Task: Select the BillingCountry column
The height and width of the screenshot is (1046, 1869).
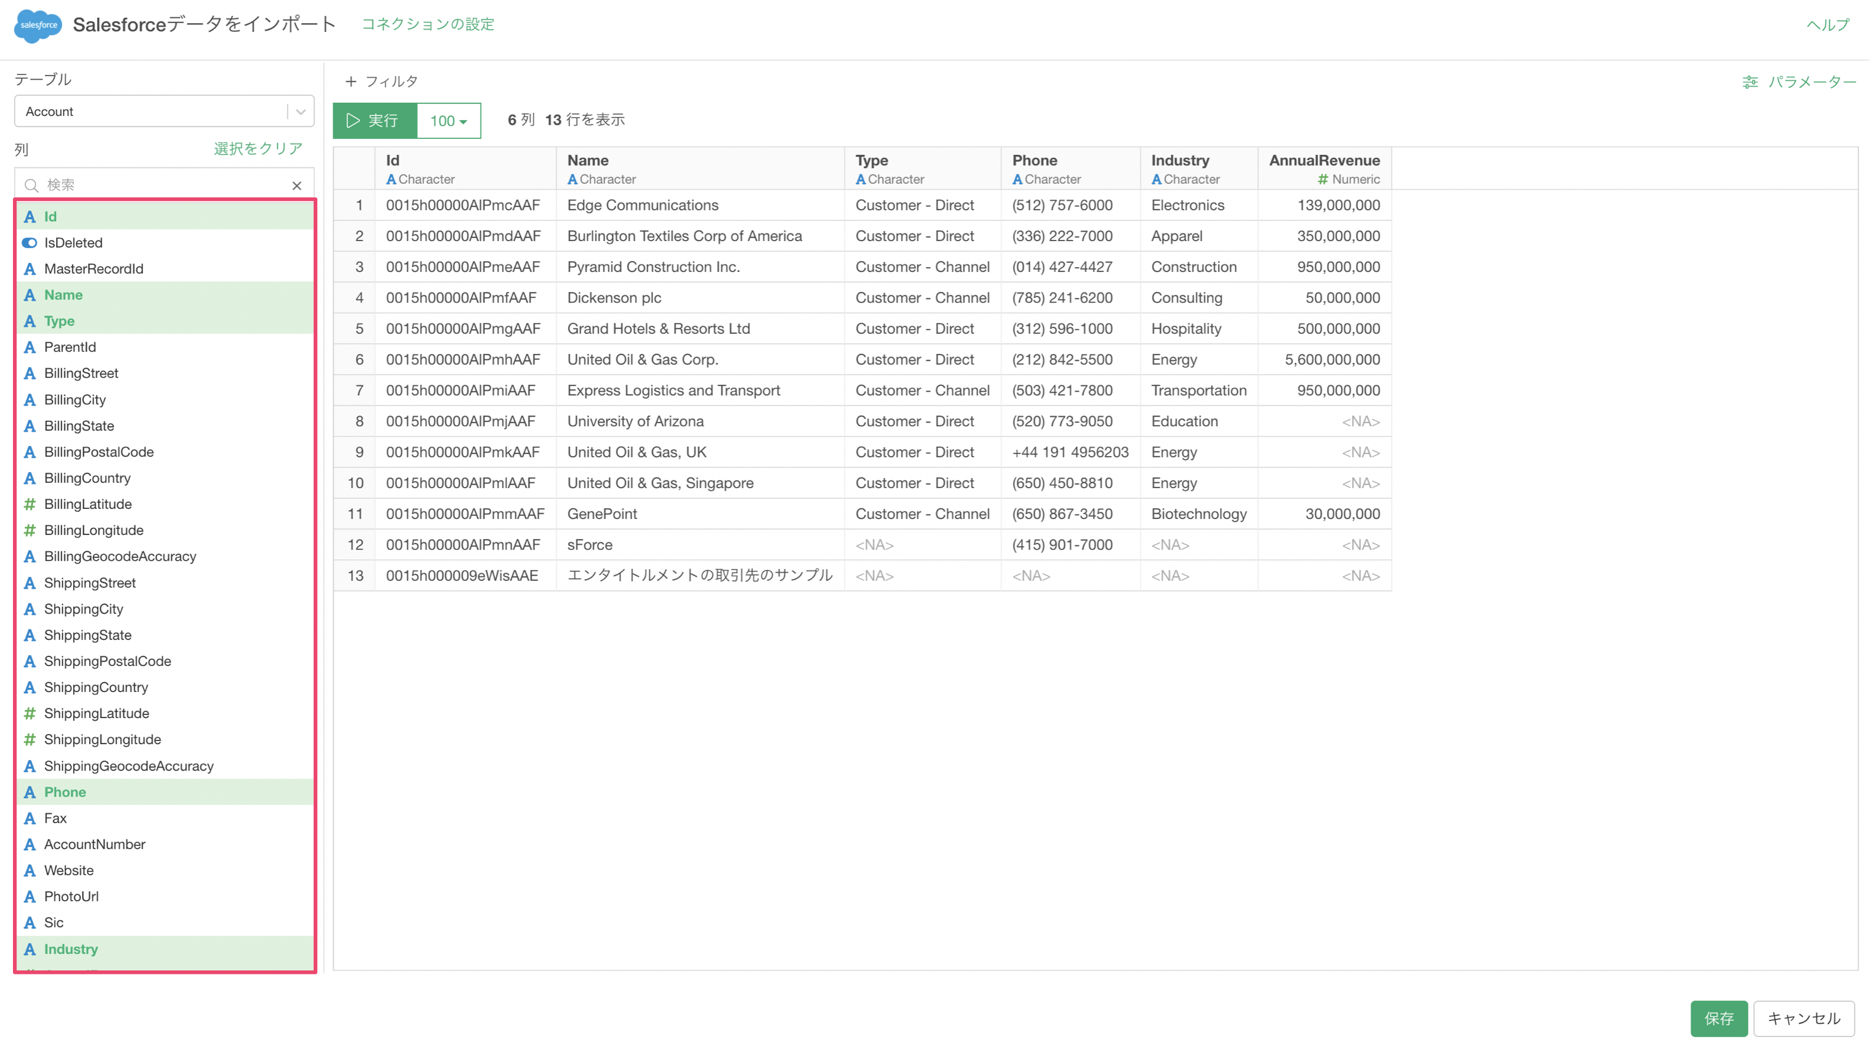Action: [x=165, y=477]
